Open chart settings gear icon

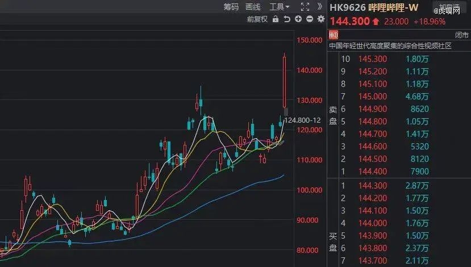321,19
